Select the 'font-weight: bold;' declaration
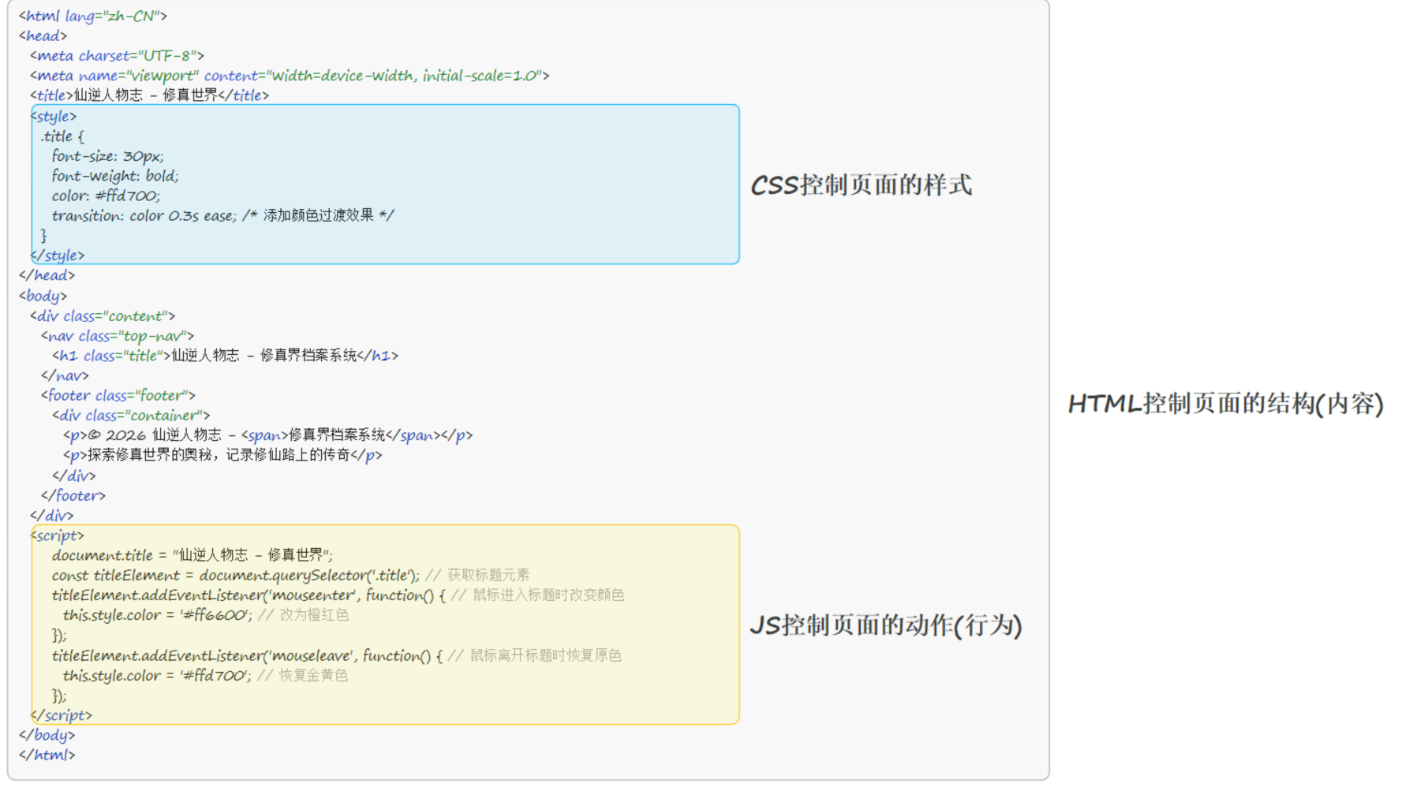Image resolution: width=1413 pixels, height=806 pixels. click(x=115, y=176)
